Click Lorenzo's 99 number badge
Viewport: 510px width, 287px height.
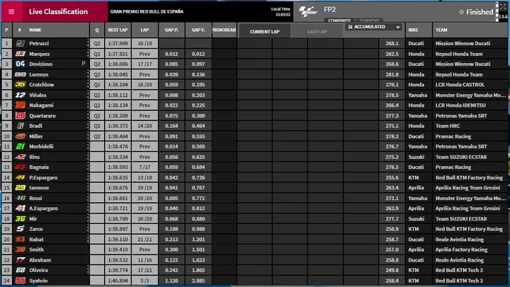click(20, 74)
